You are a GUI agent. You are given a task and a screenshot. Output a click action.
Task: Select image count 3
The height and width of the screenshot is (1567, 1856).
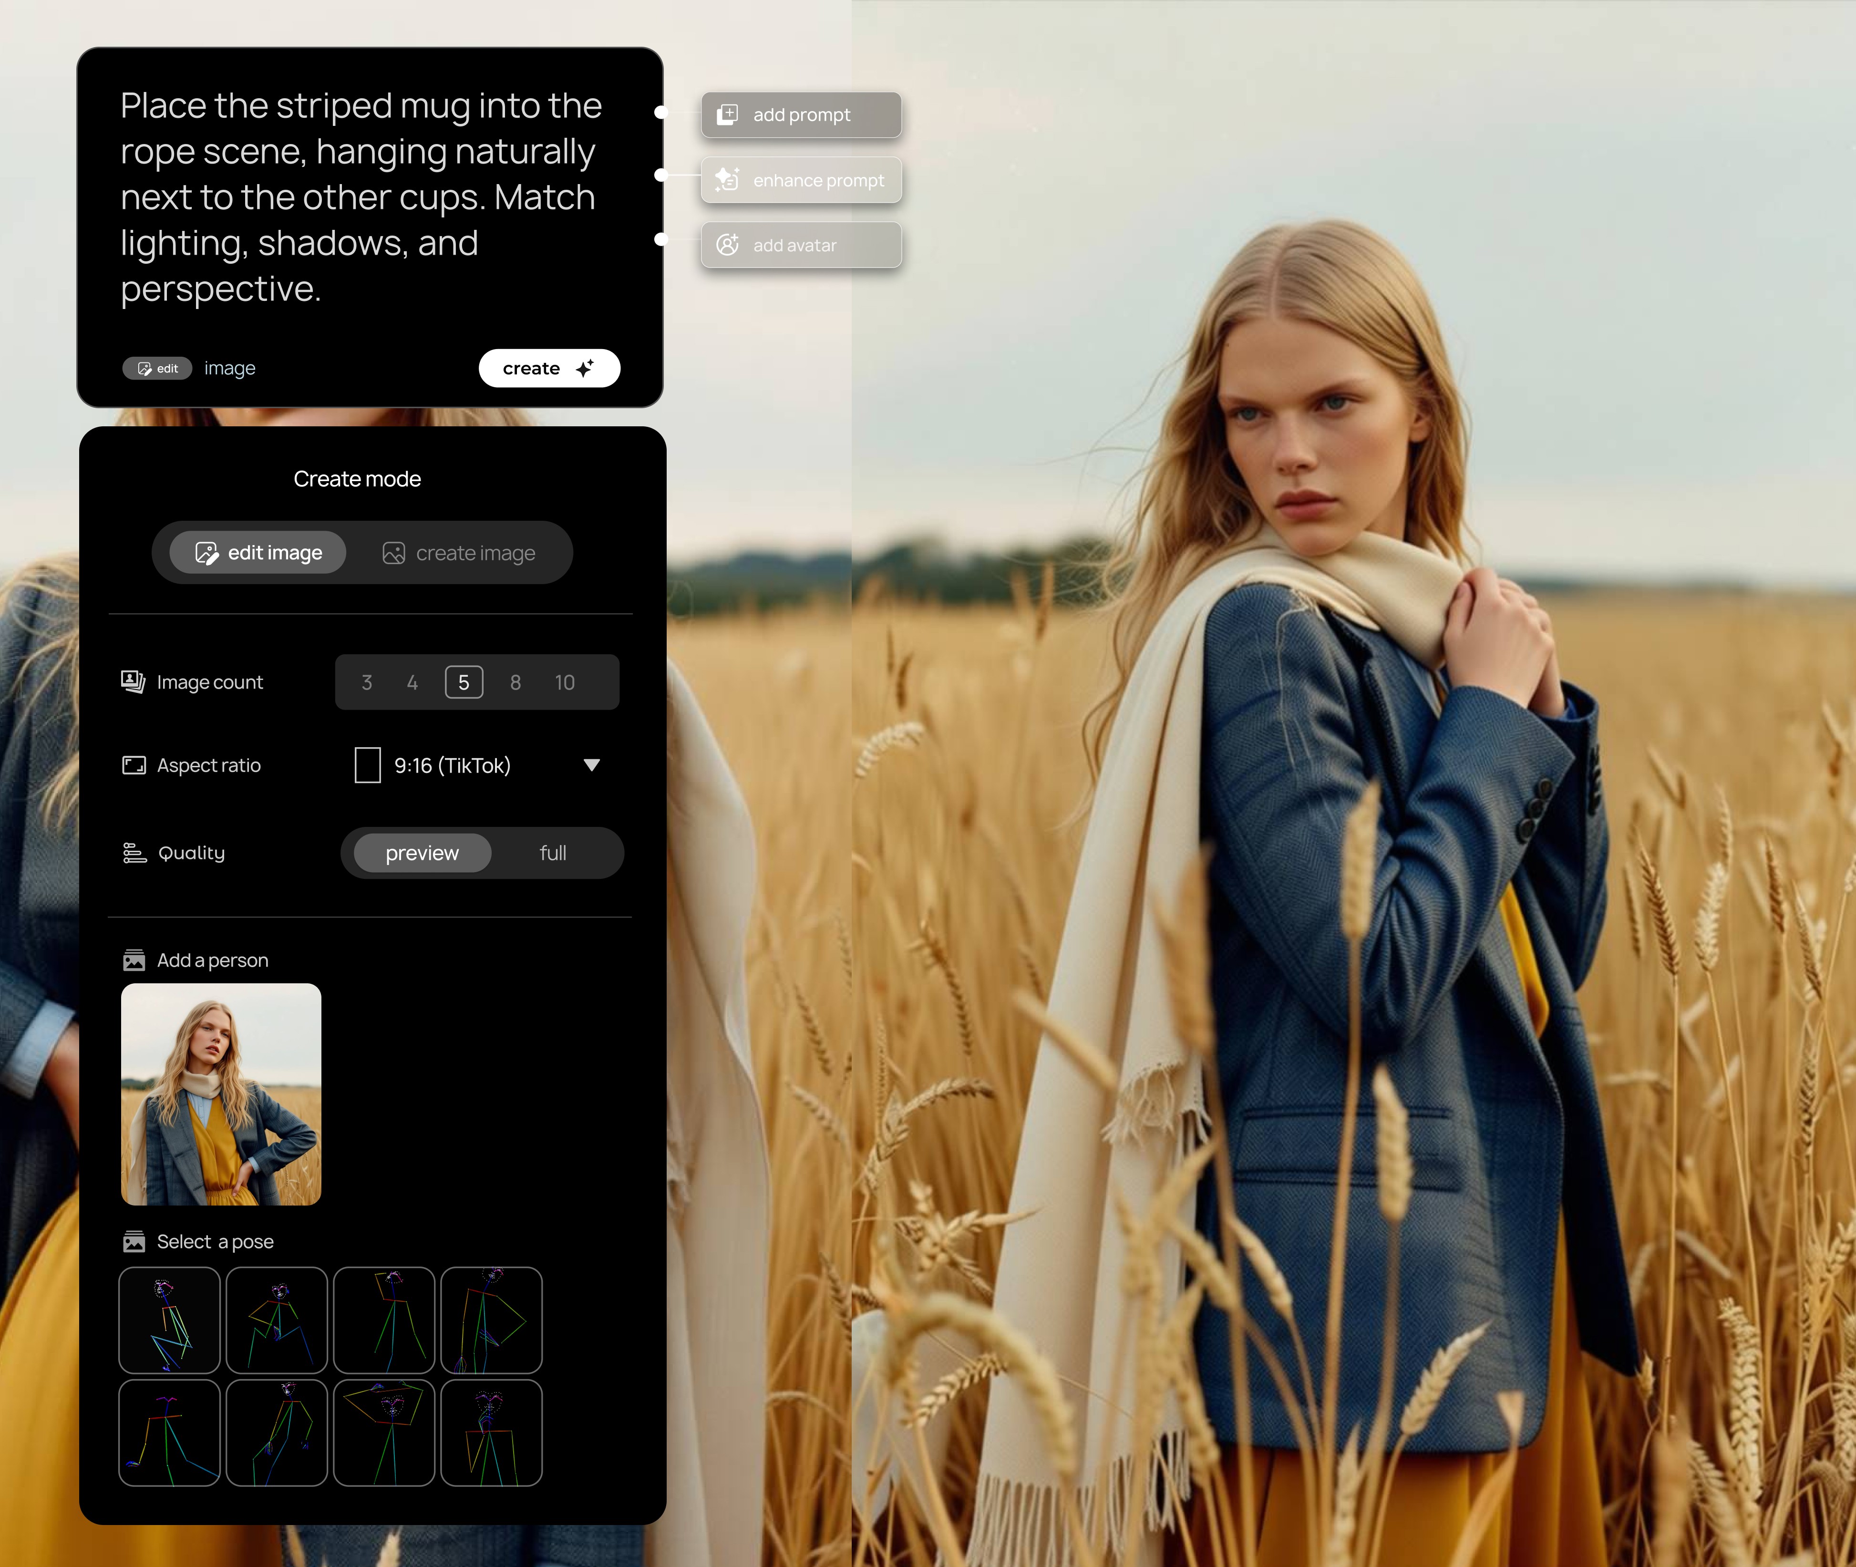pyautogui.click(x=367, y=682)
